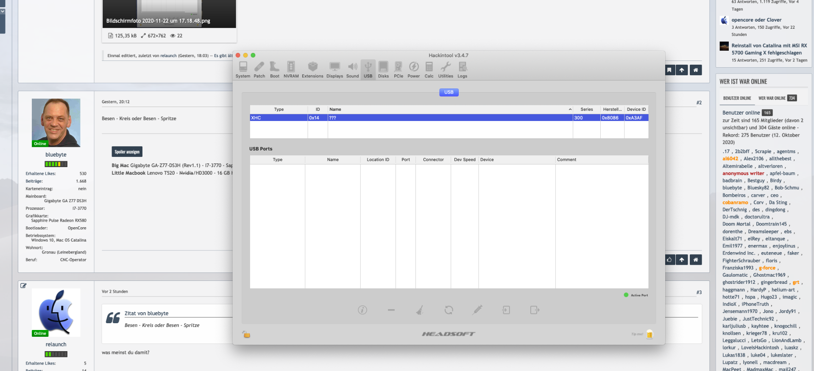This screenshot has height=371, width=814.
Task: Export USB ports using the export icon
Action: pos(535,310)
